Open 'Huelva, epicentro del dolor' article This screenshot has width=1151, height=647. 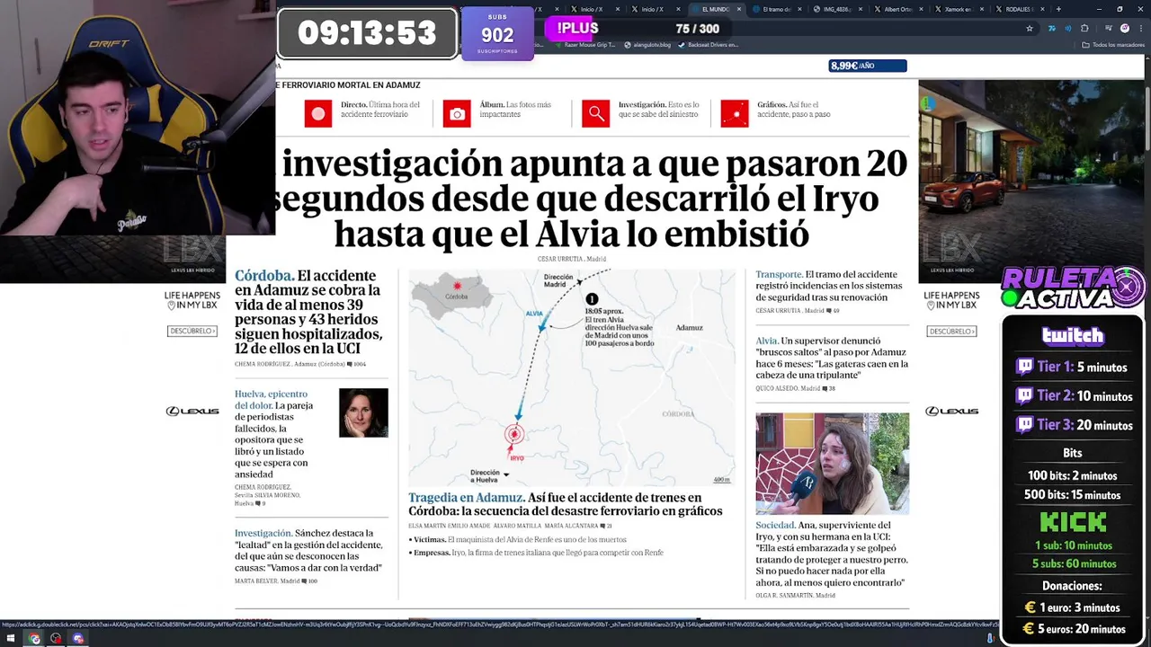click(x=272, y=434)
